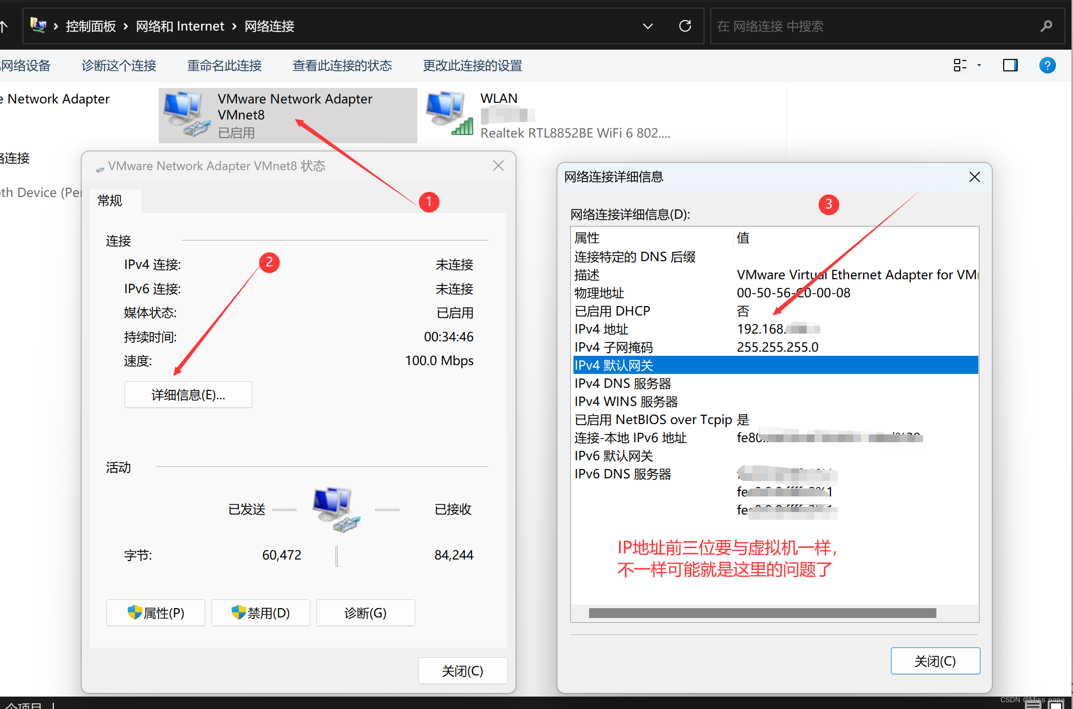Expand the breadcrumb chevron after 网络和 Internet
1073x709 pixels.
(x=233, y=26)
